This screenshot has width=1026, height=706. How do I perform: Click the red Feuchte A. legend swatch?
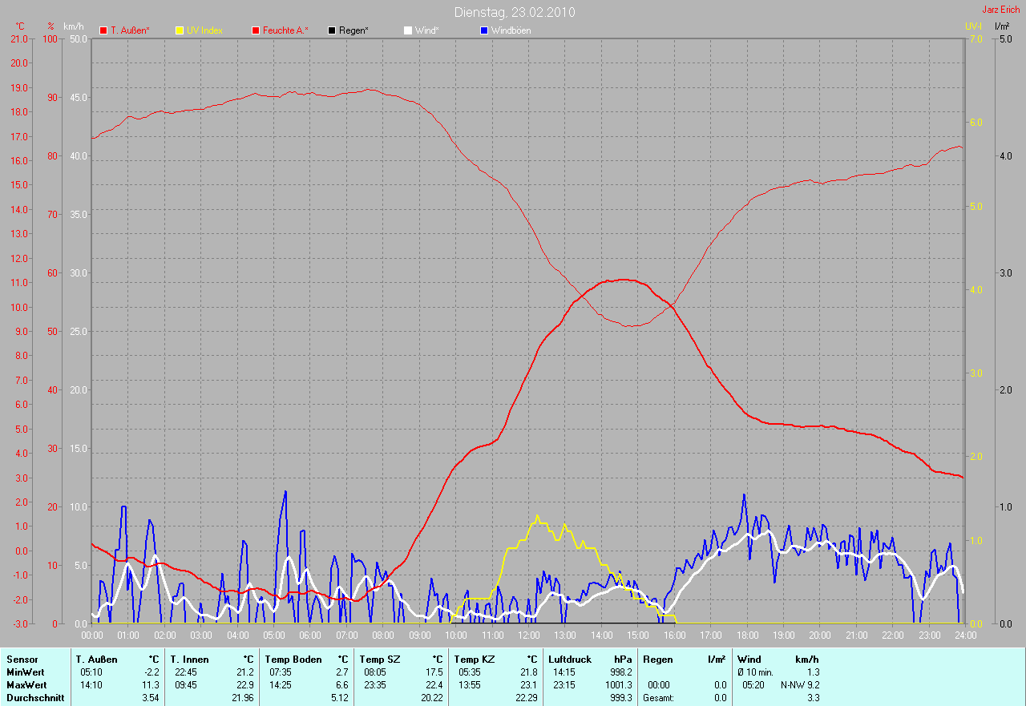click(256, 30)
